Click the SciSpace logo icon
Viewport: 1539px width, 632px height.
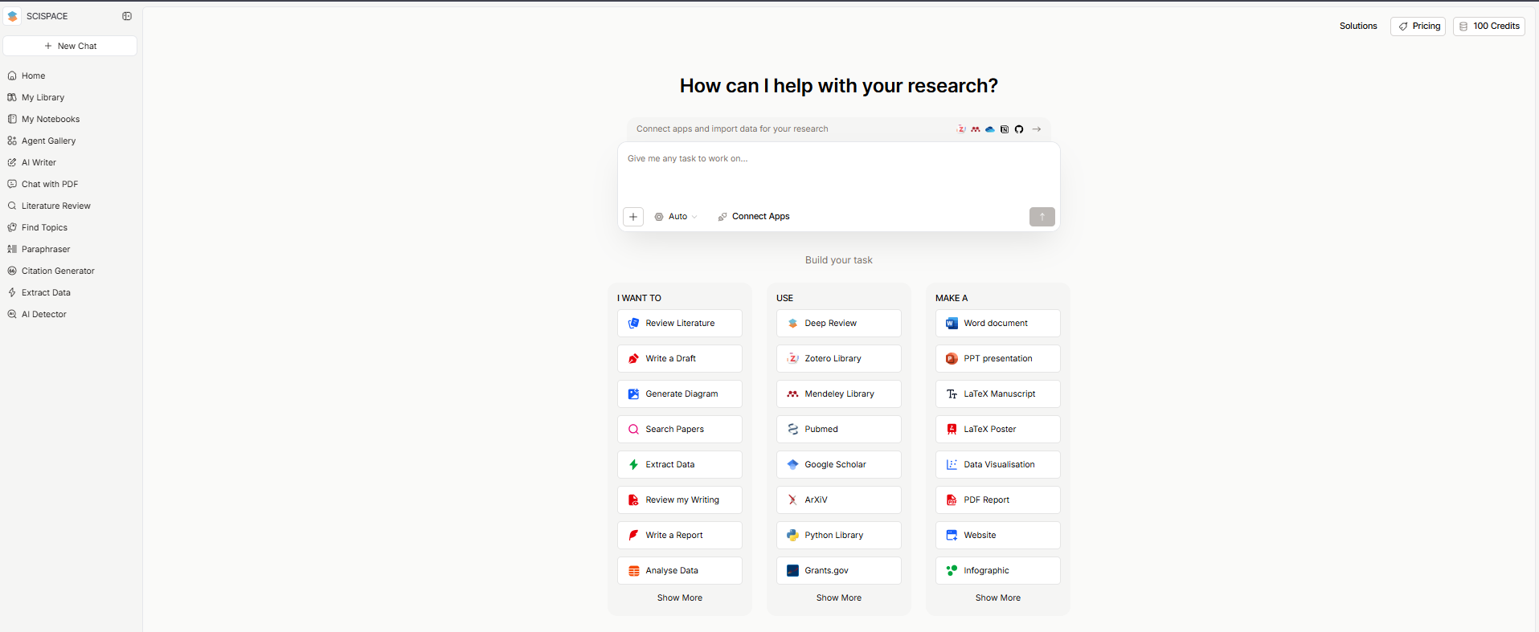pyautogui.click(x=13, y=16)
